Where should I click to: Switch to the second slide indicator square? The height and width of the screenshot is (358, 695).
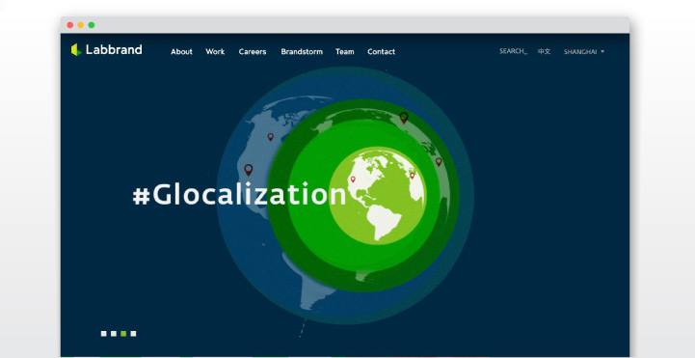[x=114, y=334]
